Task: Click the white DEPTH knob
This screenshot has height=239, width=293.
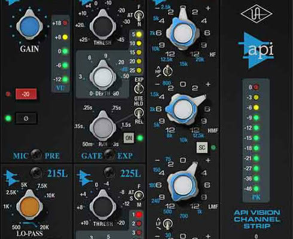Action: (x=103, y=77)
